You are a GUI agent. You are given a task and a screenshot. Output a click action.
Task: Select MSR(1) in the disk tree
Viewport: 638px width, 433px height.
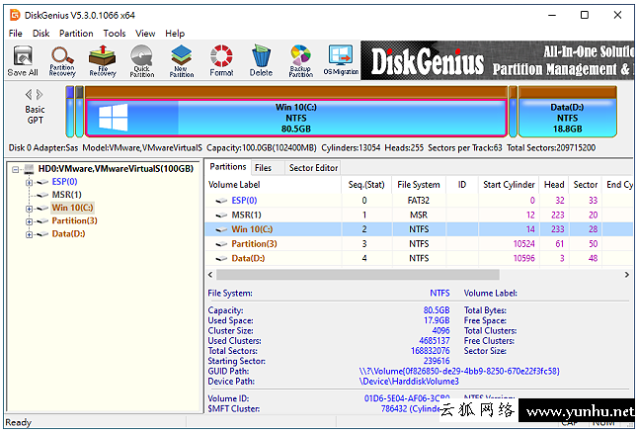coord(67,195)
